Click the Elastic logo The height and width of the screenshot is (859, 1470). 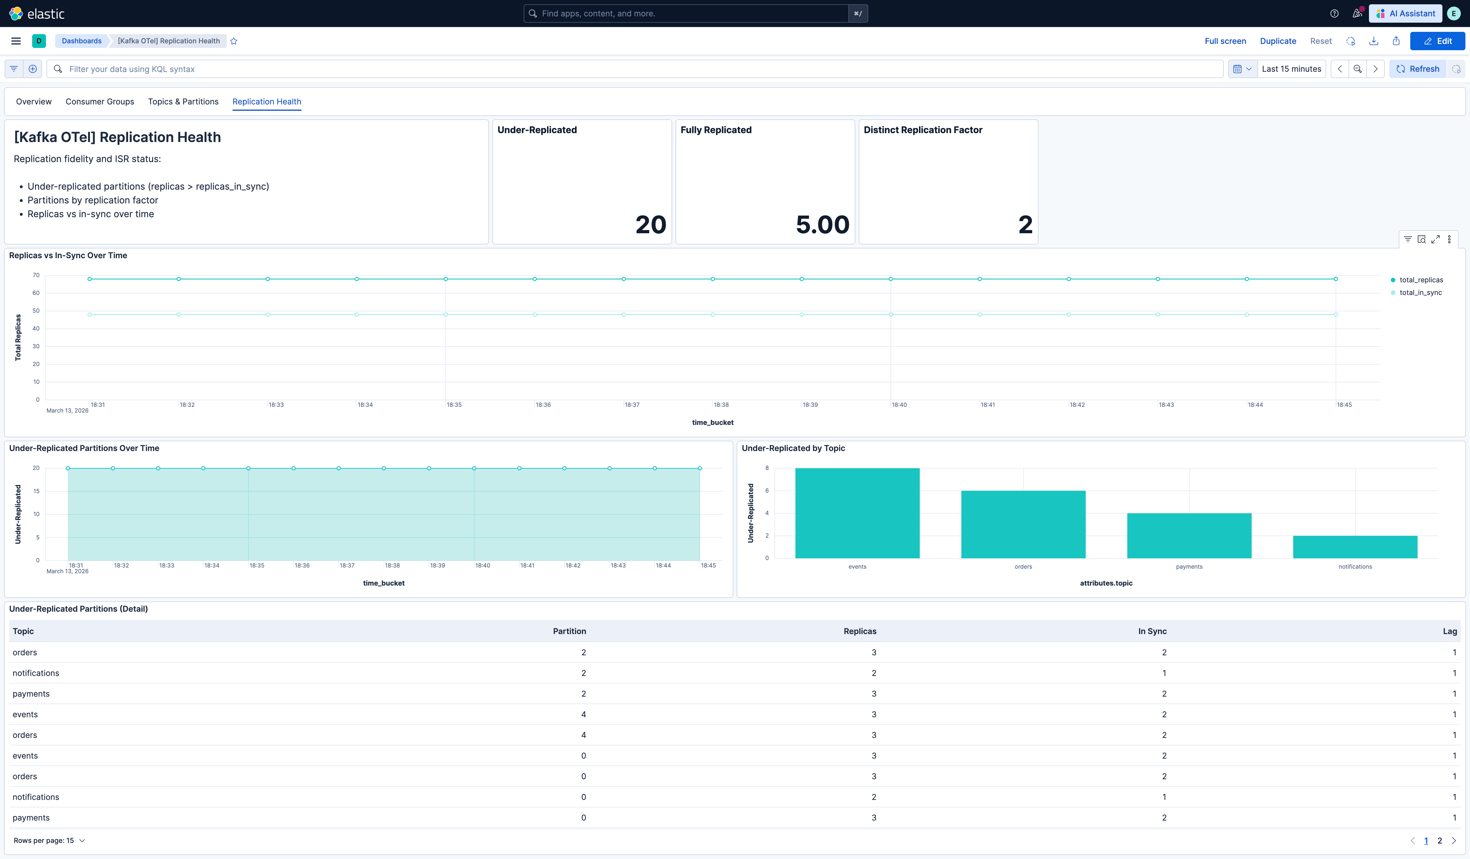pyautogui.click(x=37, y=13)
